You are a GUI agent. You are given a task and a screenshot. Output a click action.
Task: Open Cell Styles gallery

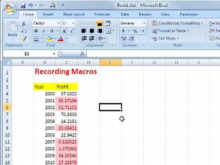pos(165,38)
